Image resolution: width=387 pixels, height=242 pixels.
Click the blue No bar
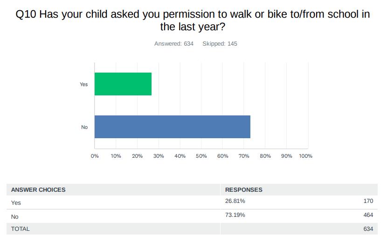173,127
